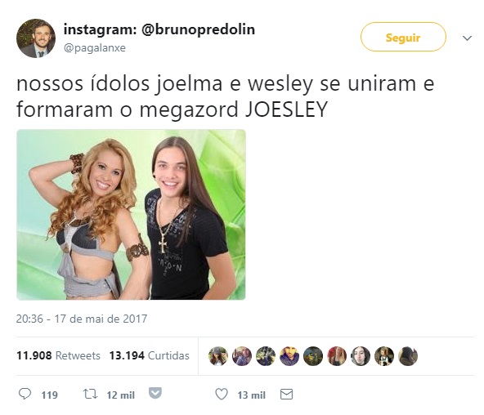The image size is (484, 415).
Task: Click the envelope direct message icon
Action: [286, 394]
